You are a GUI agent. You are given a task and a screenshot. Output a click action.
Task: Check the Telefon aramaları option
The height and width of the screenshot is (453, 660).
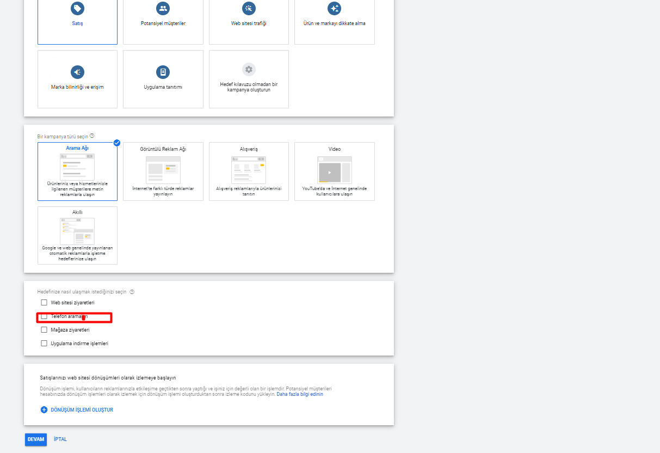[x=44, y=316]
